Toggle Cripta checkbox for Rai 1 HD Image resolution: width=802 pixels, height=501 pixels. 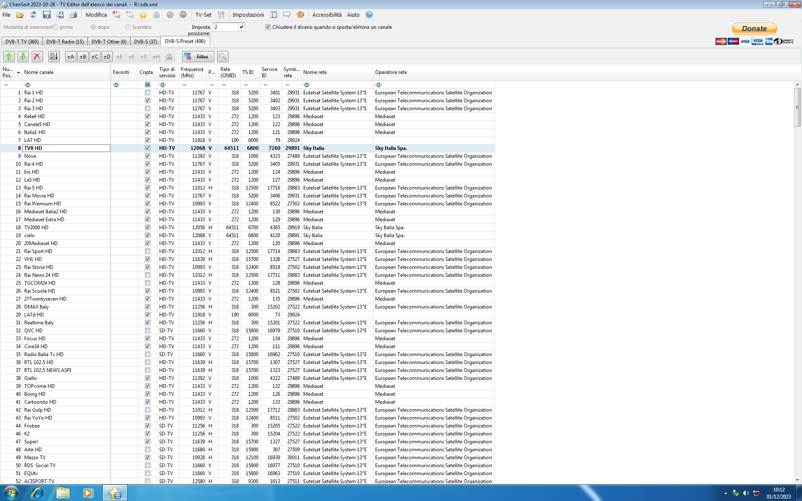pyautogui.click(x=147, y=93)
